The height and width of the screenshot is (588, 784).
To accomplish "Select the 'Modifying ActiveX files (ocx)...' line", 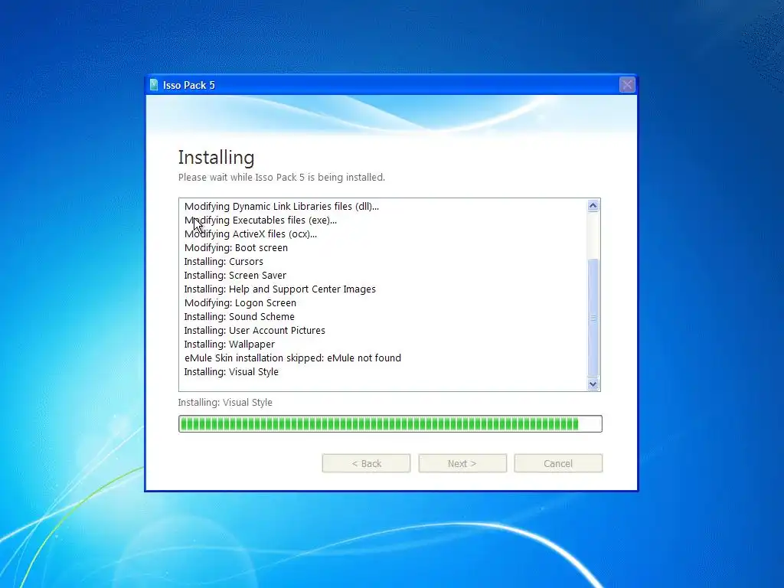I will tap(250, 234).
